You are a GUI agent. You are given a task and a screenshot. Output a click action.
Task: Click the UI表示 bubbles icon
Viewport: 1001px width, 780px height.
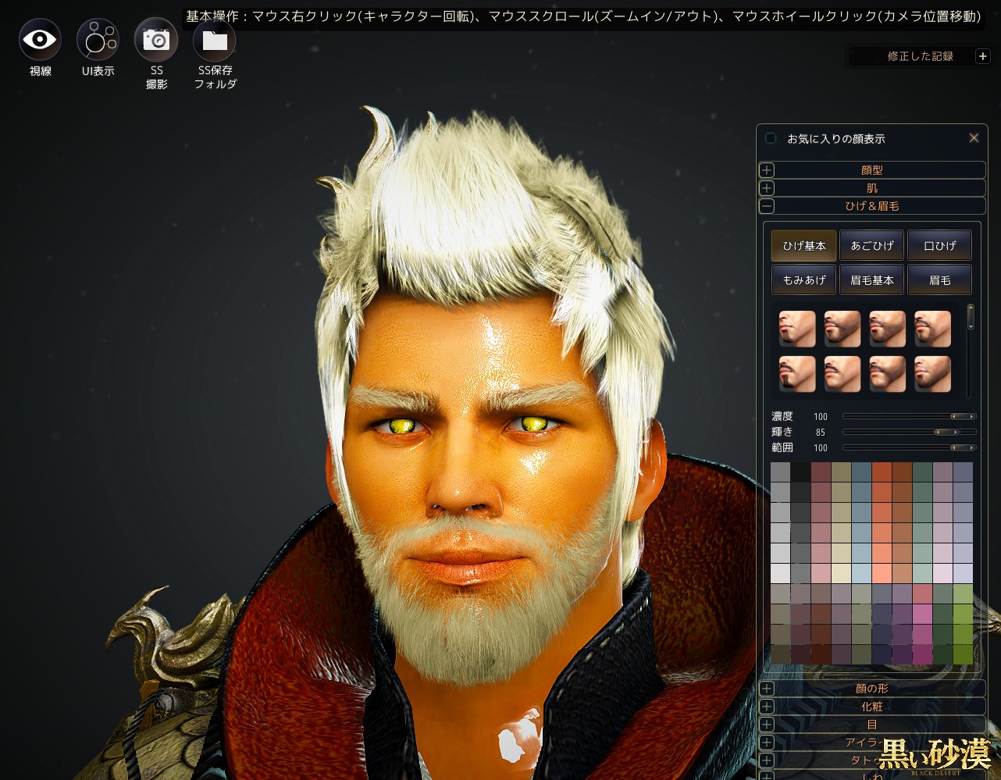[98, 40]
